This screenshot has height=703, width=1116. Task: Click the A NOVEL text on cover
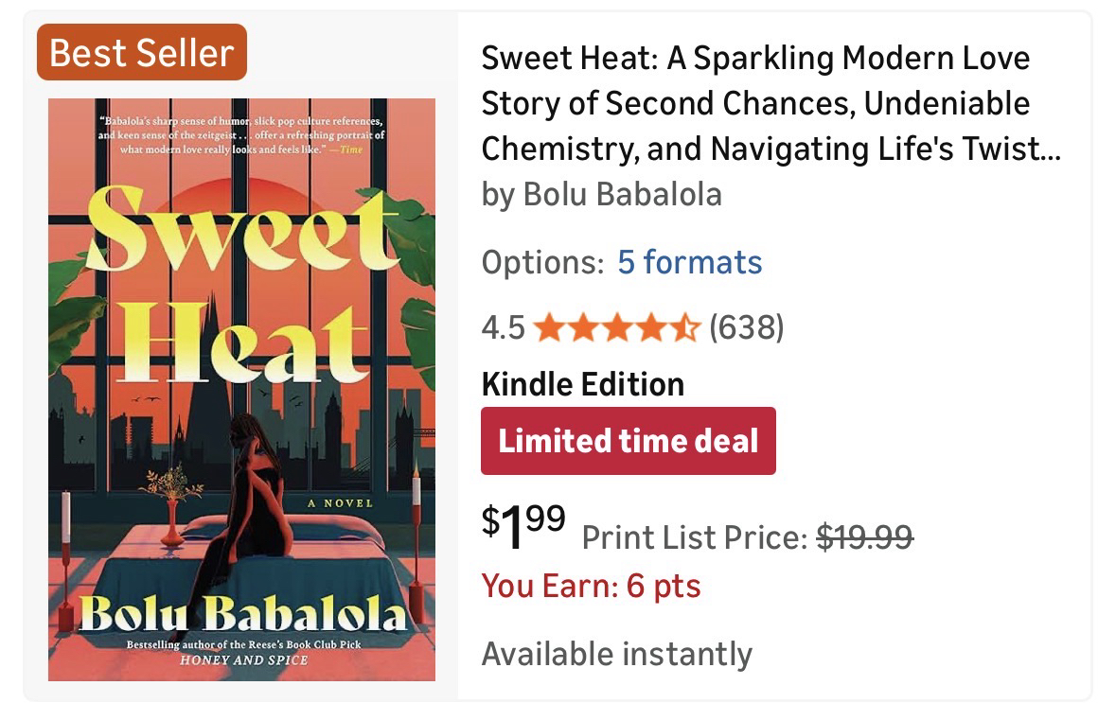pos(340,503)
